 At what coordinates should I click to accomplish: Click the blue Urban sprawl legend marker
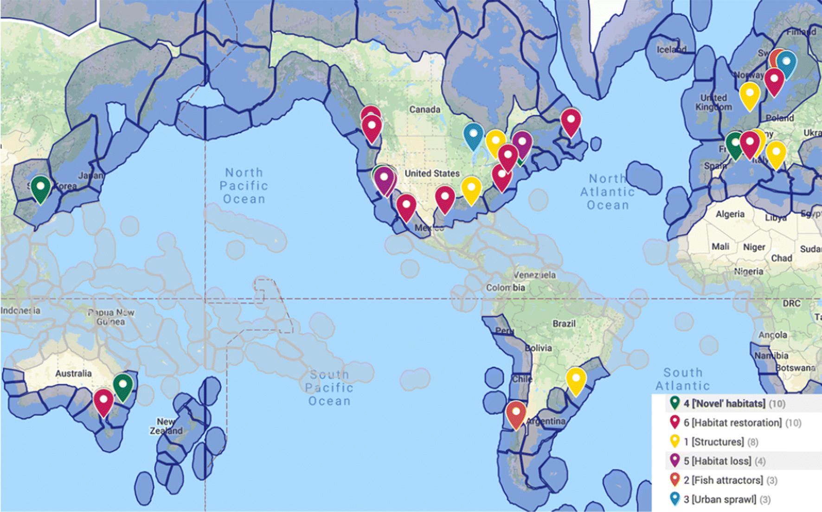coord(675,499)
